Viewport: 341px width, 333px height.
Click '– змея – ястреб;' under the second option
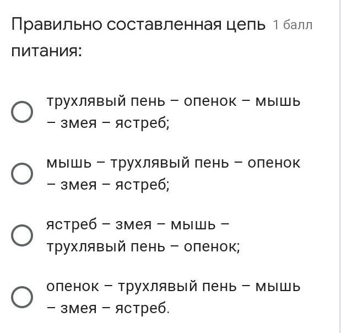[x=109, y=185]
